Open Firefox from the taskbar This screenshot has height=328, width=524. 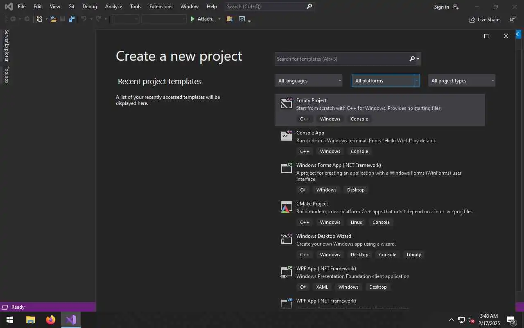point(51,320)
